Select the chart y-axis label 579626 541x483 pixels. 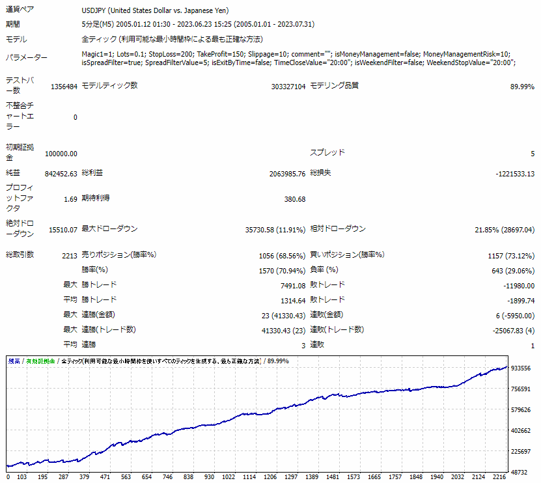click(521, 410)
